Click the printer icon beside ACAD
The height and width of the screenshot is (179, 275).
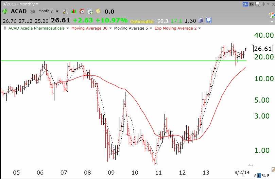32,12
